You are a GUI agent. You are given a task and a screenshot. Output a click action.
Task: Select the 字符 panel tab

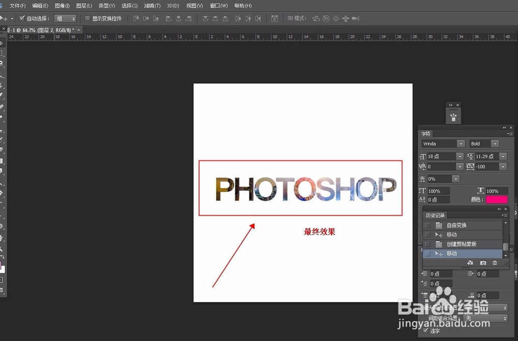point(426,134)
